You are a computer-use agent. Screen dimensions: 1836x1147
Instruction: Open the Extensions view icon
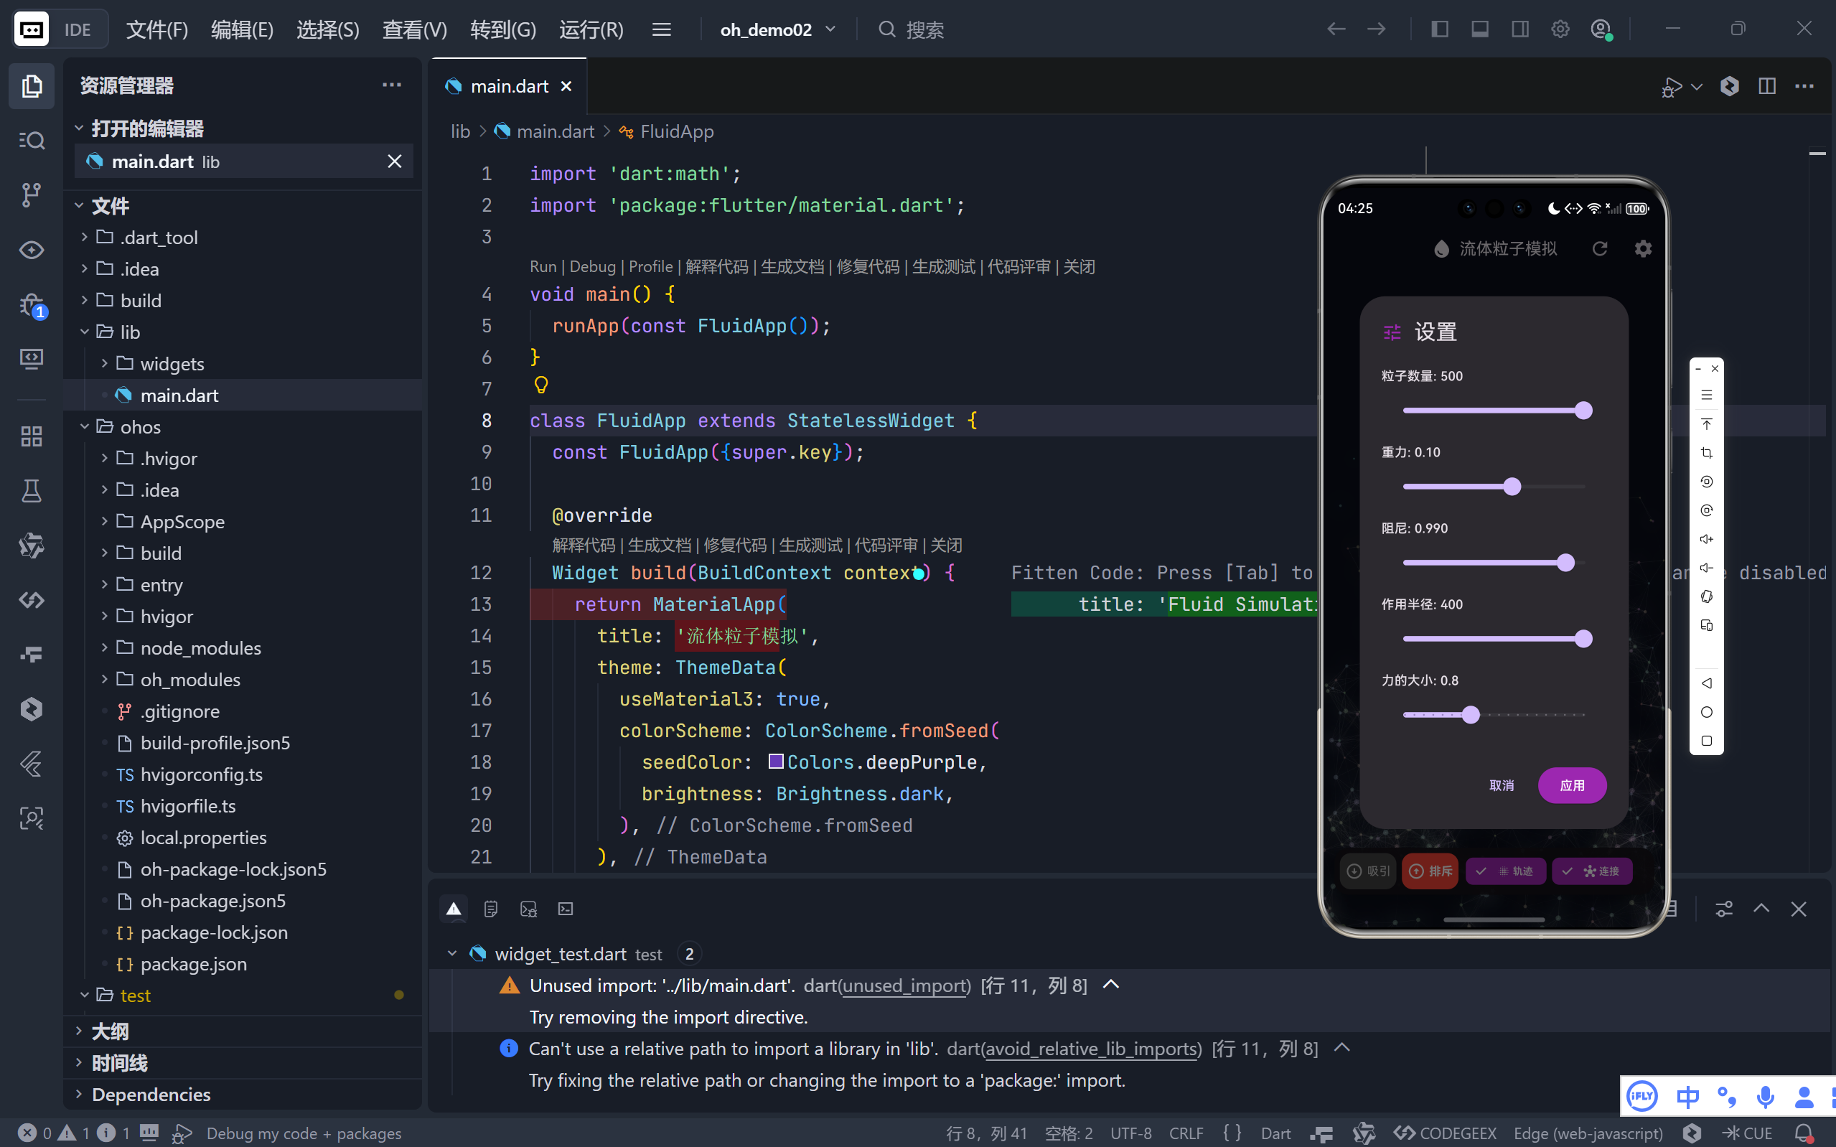(x=31, y=436)
